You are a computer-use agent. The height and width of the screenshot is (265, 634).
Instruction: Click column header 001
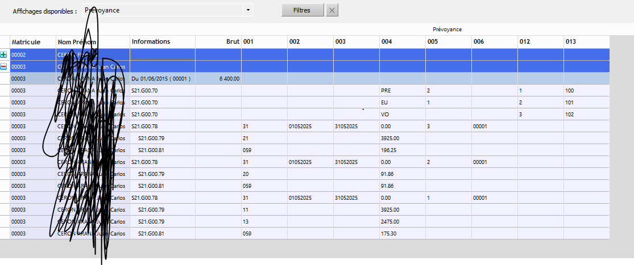pos(264,42)
